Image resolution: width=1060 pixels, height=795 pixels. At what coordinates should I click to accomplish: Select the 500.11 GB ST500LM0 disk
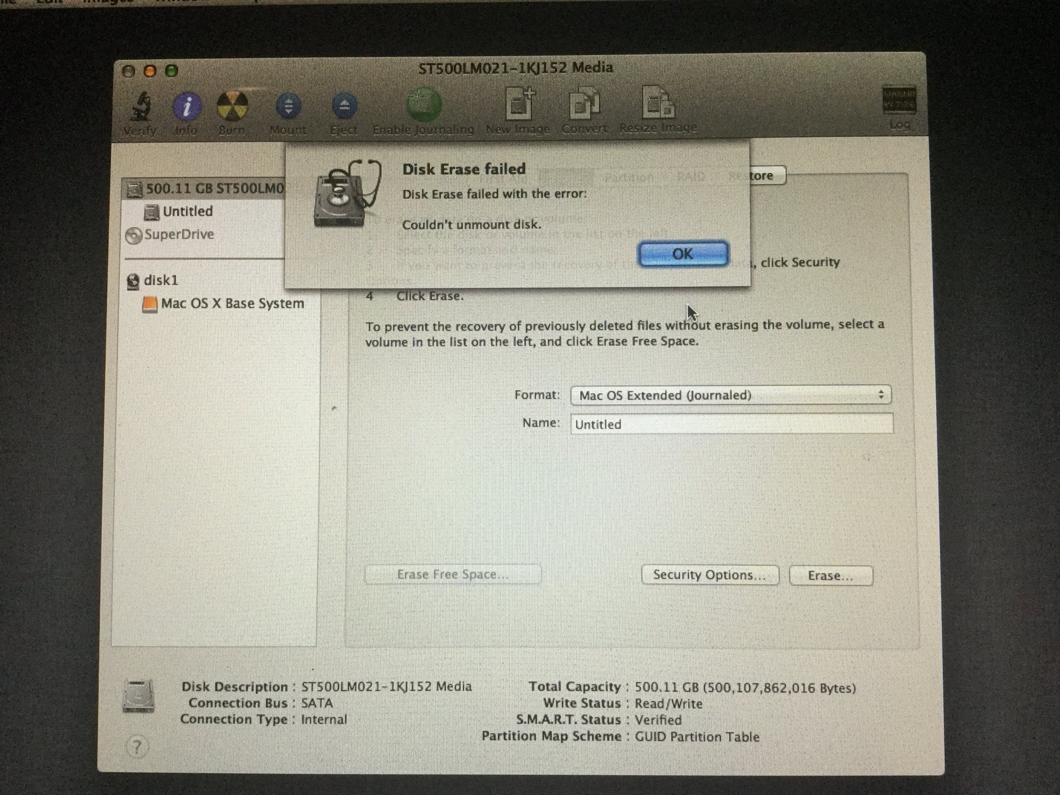click(x=204, y=189)
